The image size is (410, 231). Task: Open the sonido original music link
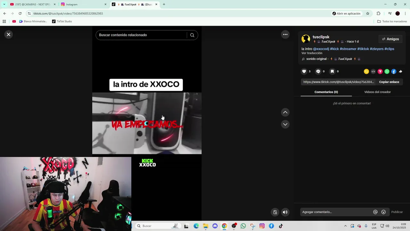331,59
